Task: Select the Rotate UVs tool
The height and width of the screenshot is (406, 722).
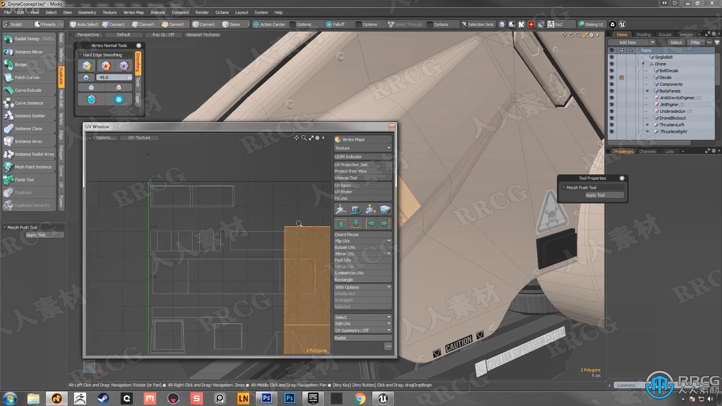Action: tap(345, 247)
